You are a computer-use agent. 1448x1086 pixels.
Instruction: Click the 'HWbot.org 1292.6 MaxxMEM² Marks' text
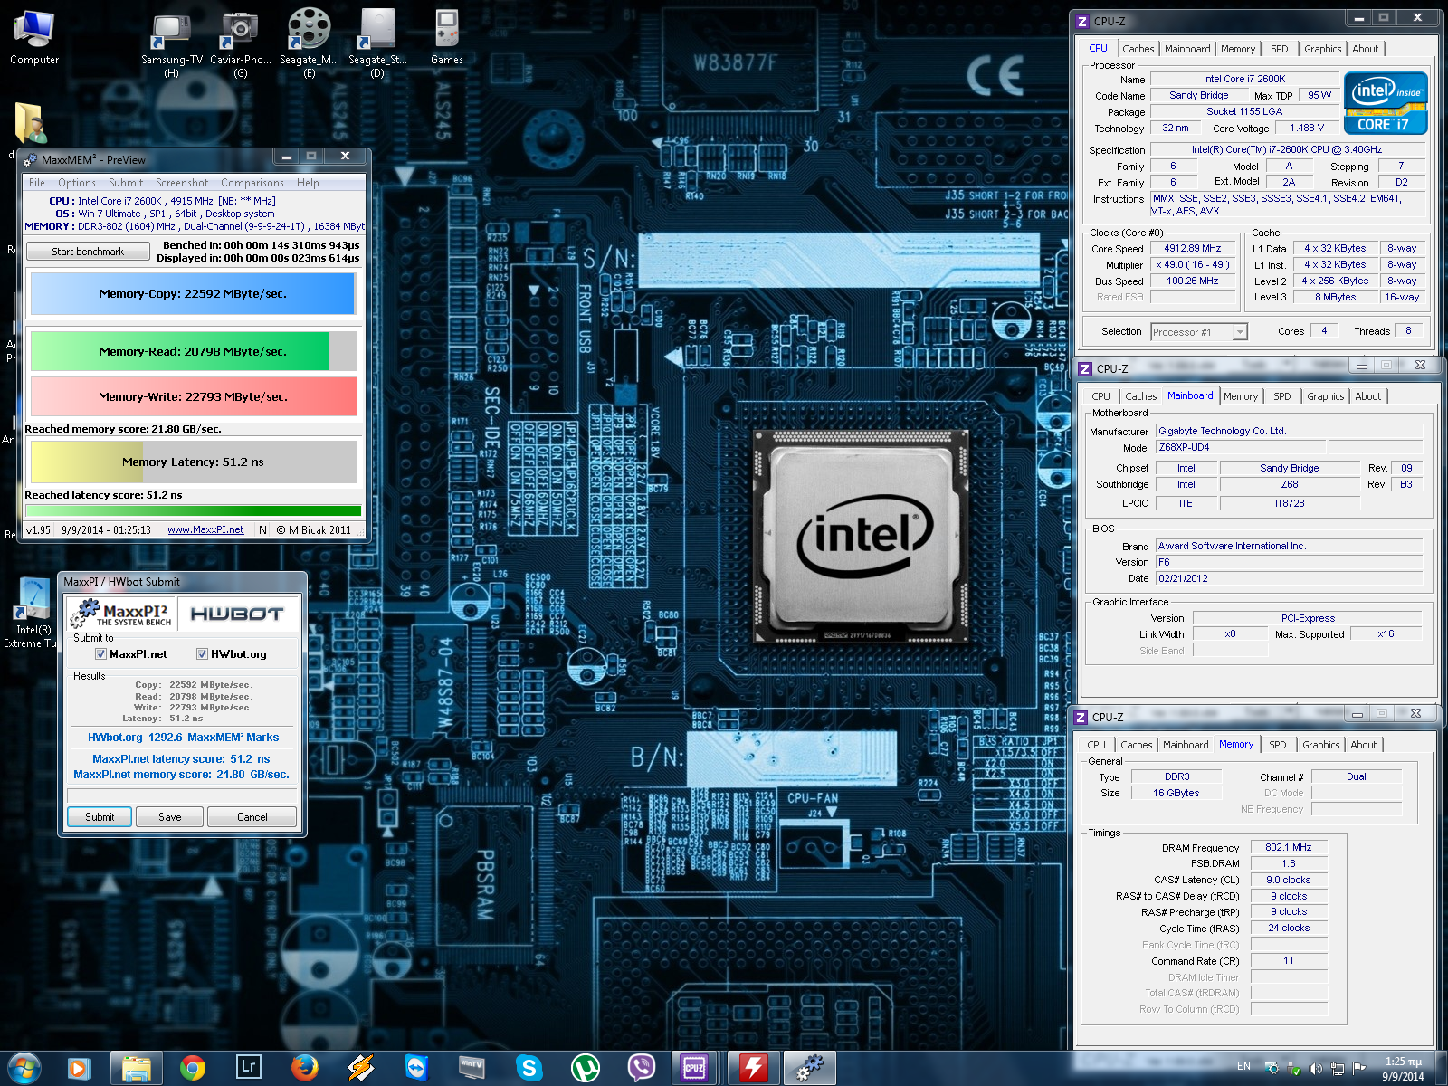183,738
